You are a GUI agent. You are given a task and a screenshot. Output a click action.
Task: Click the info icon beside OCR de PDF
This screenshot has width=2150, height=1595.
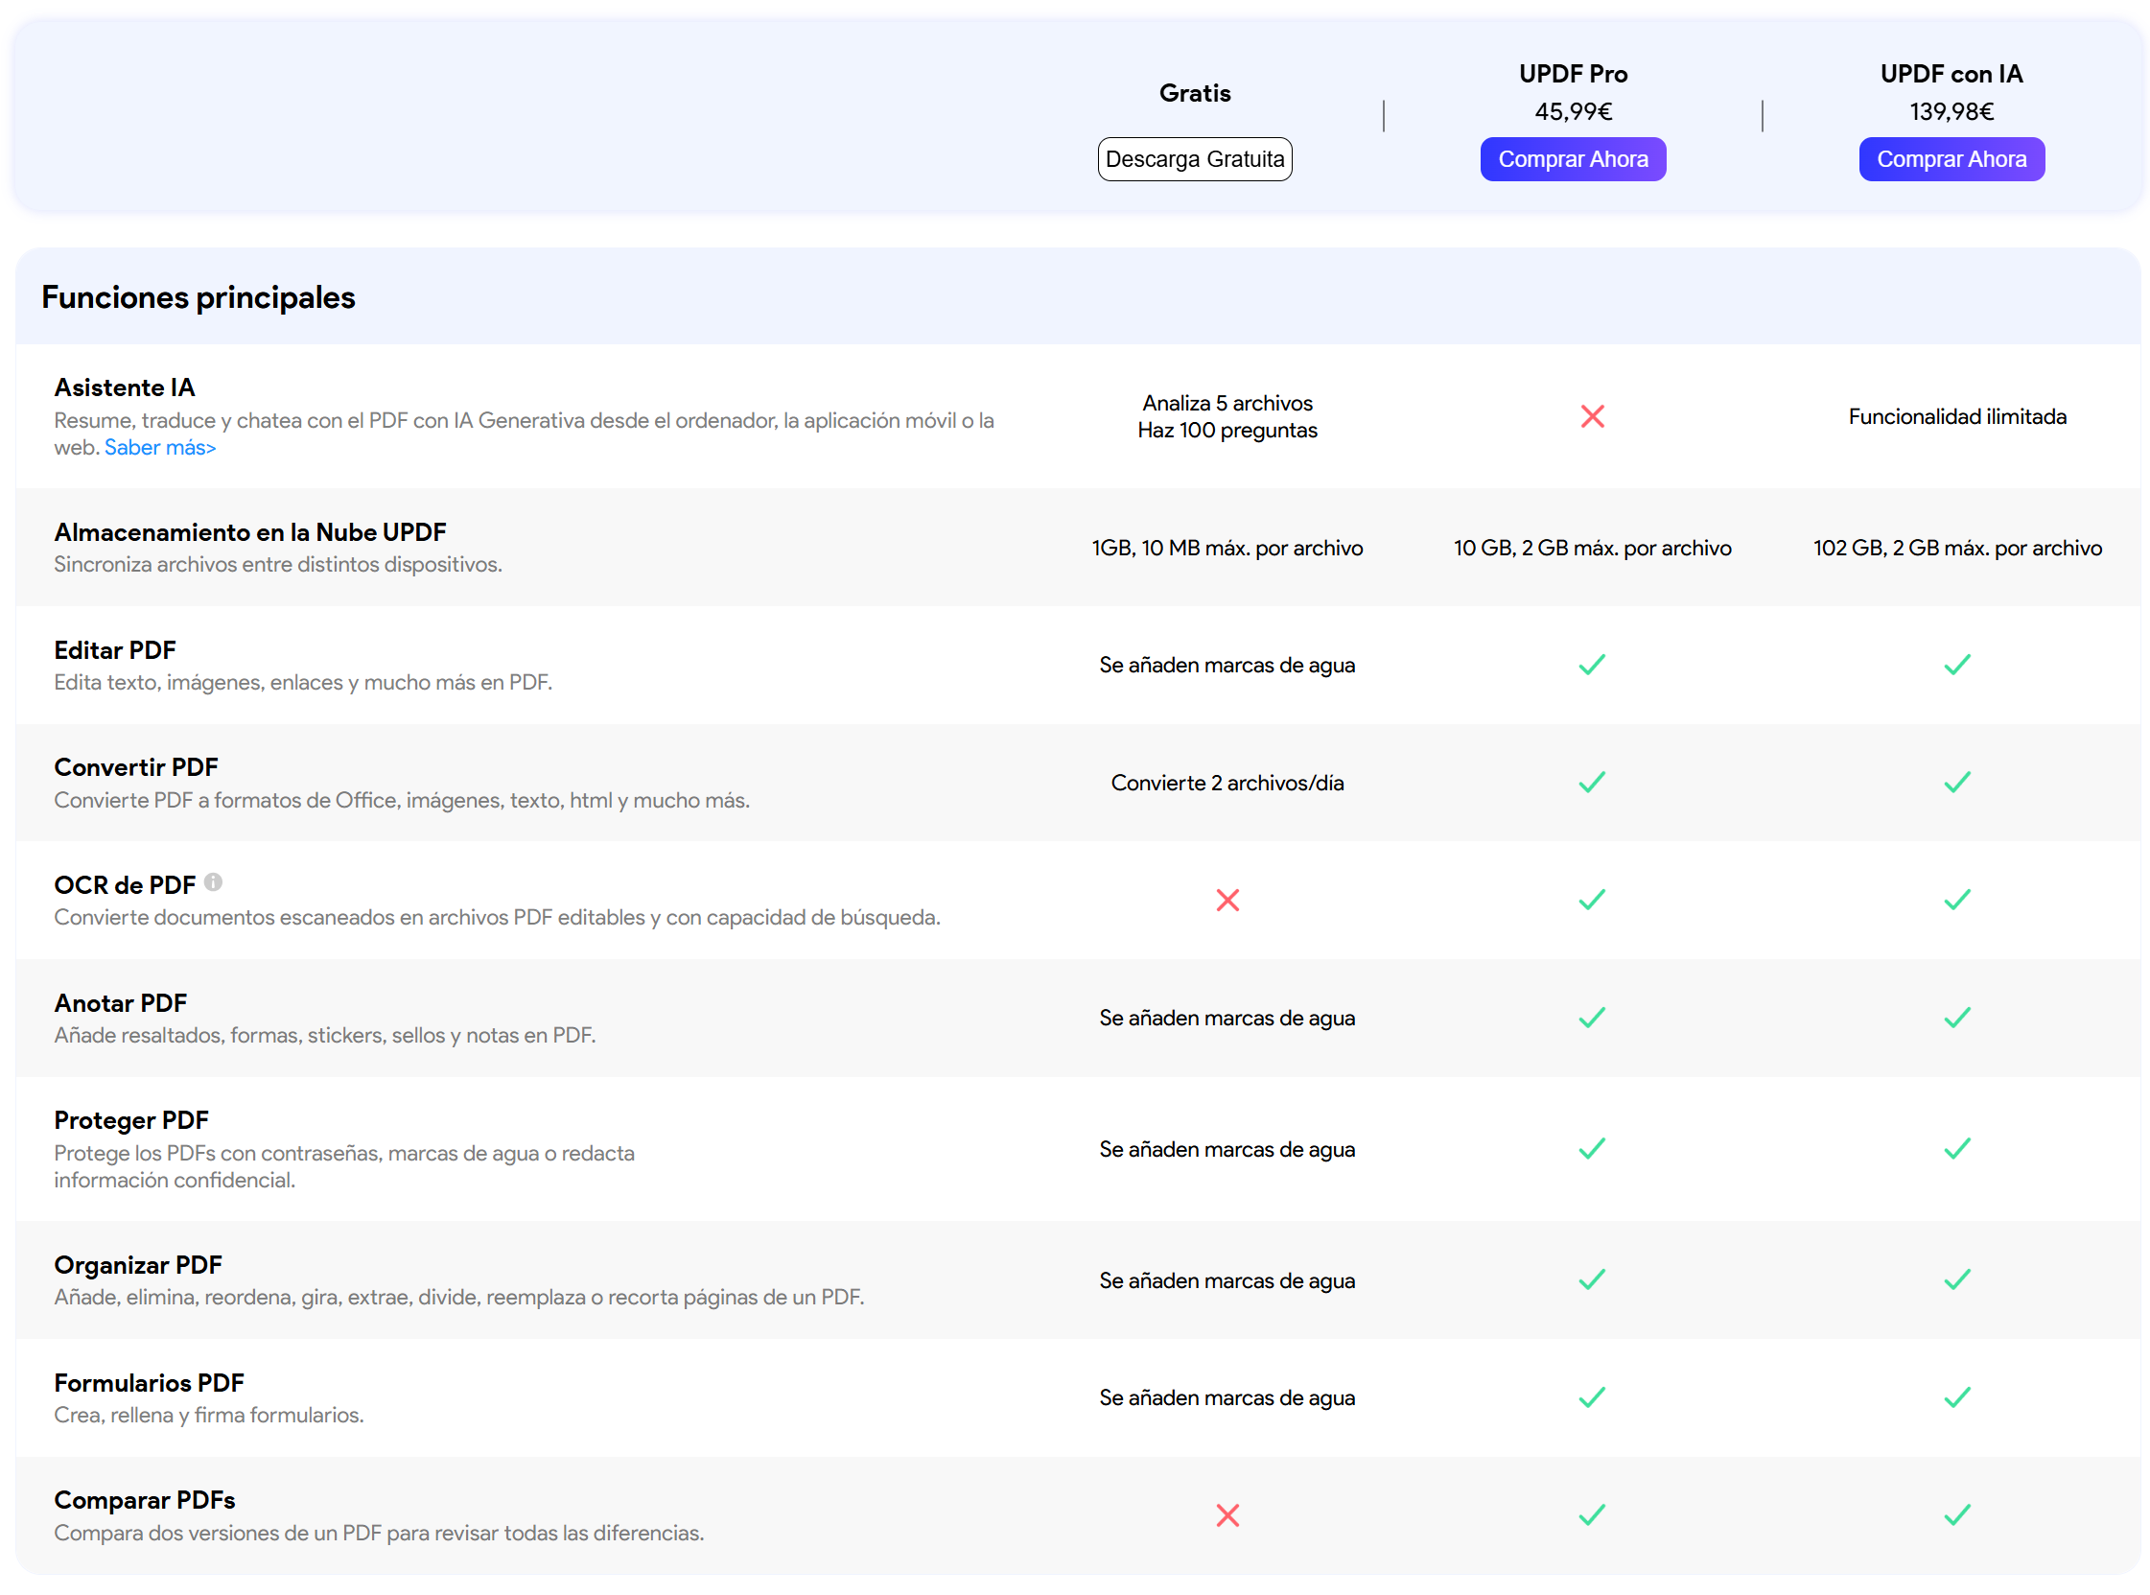pyautogui.click(x=213, y=881)
